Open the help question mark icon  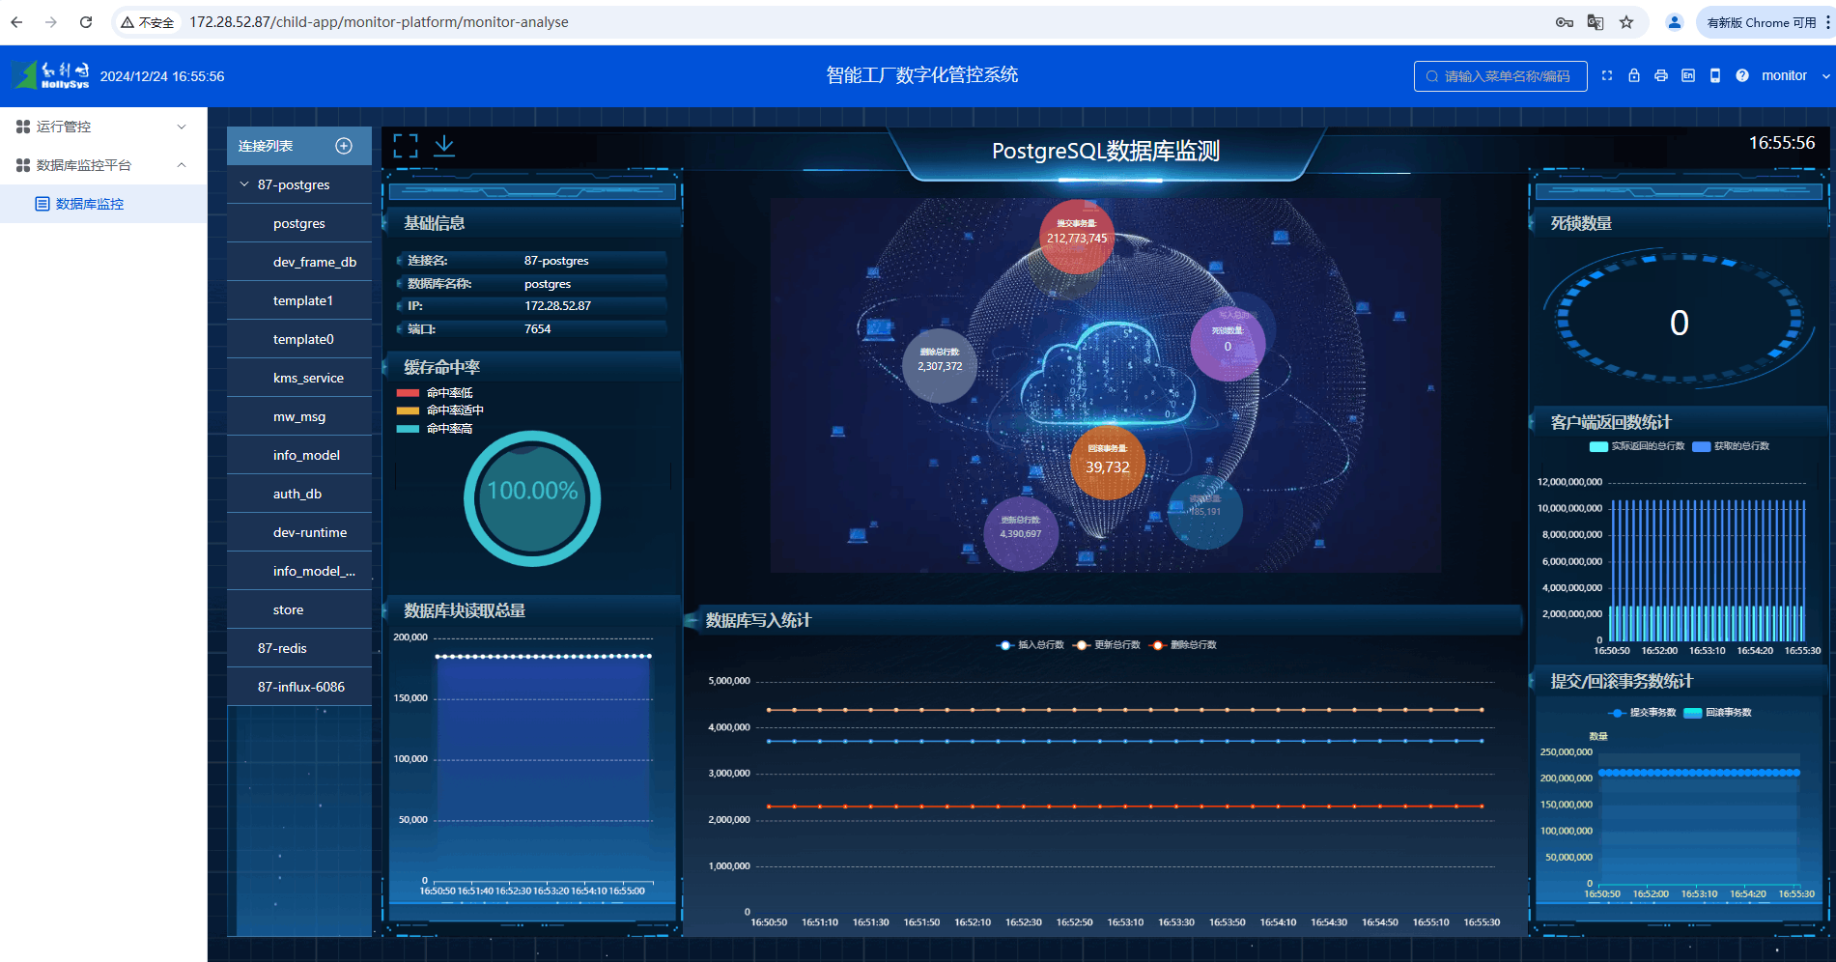pos(1742,75)
